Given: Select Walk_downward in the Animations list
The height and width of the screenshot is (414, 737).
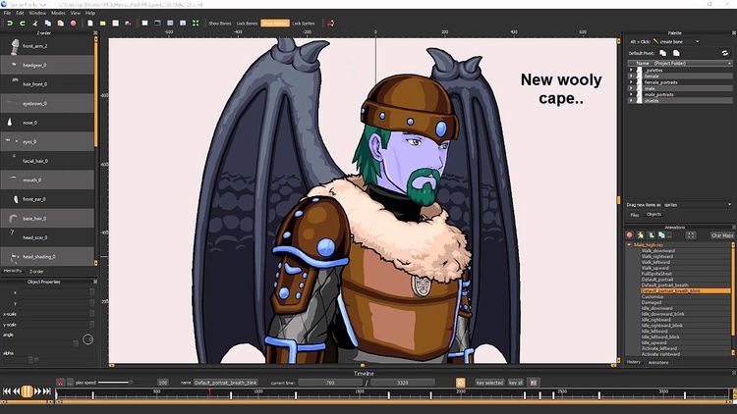Looking at the screenshot, I should point(658,250).
